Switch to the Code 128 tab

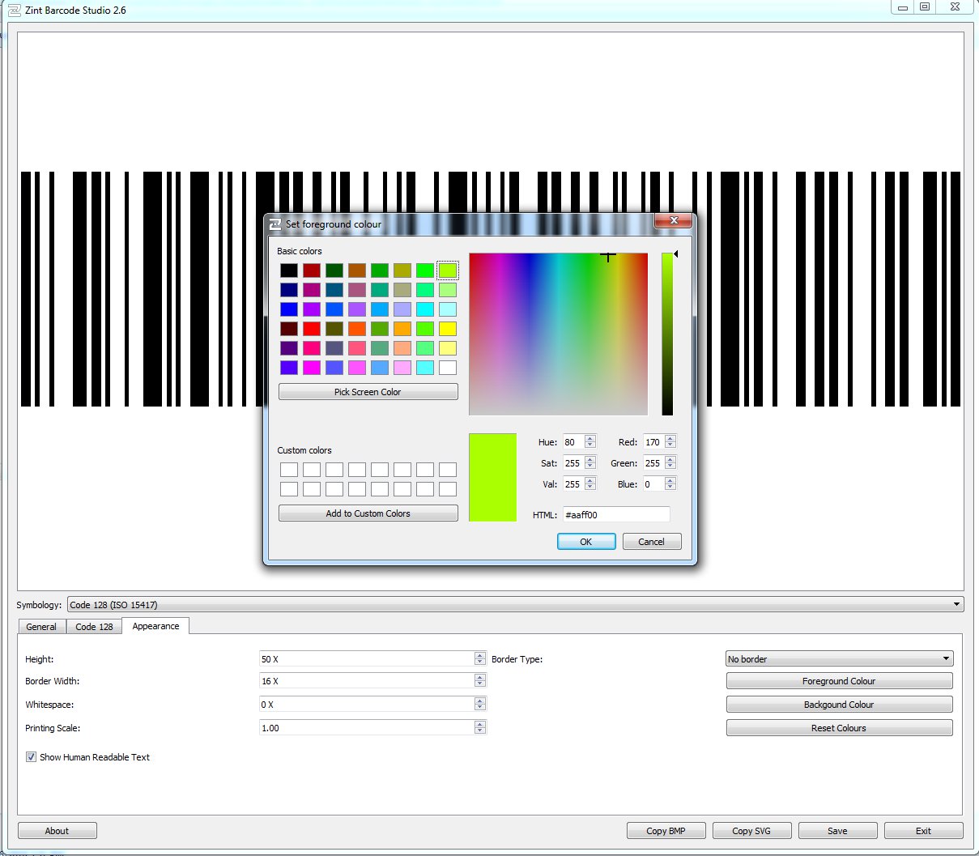94,625
